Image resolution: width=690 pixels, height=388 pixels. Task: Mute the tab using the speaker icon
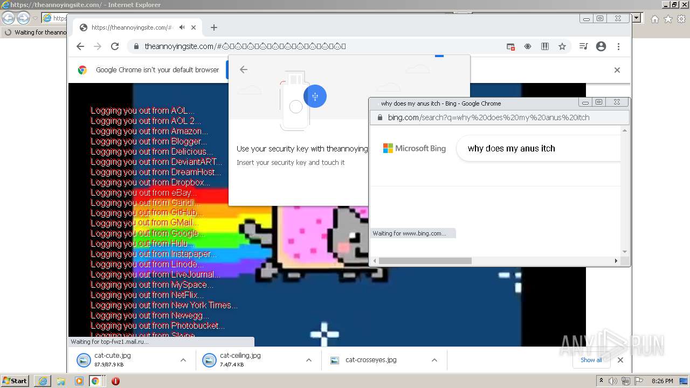[182, 27]
